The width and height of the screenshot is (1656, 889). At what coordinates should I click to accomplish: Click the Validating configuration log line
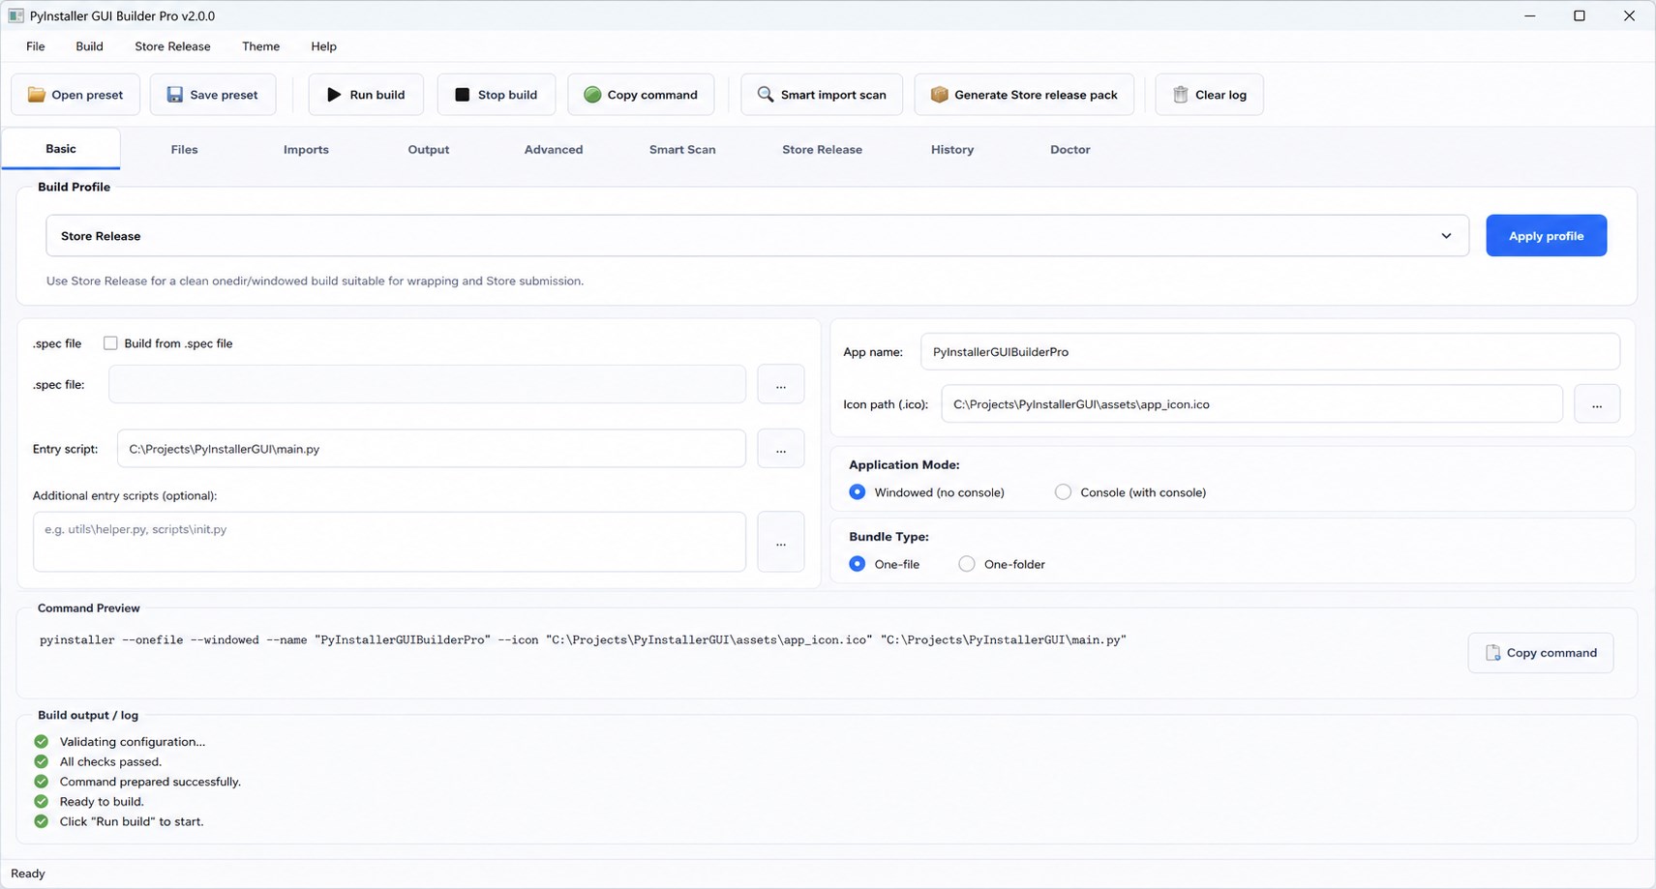point(133,742)
